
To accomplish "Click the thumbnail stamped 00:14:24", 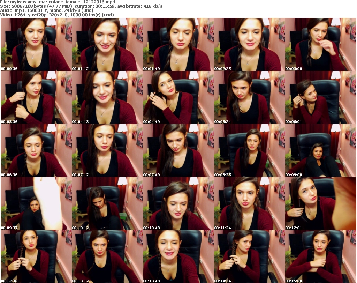I will point(250,256).
